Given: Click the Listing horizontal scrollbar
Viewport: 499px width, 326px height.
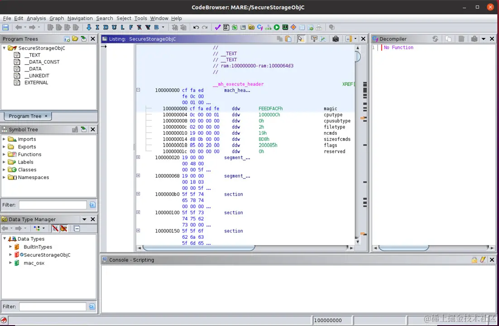Looking at the screenshot, I should (x=199, y=248).
